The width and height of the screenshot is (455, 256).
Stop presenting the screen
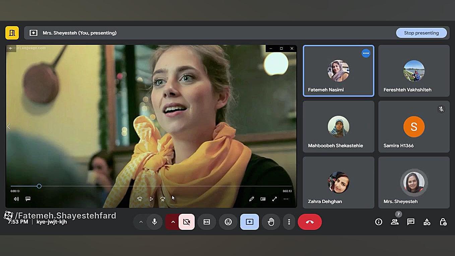[421, 33]
